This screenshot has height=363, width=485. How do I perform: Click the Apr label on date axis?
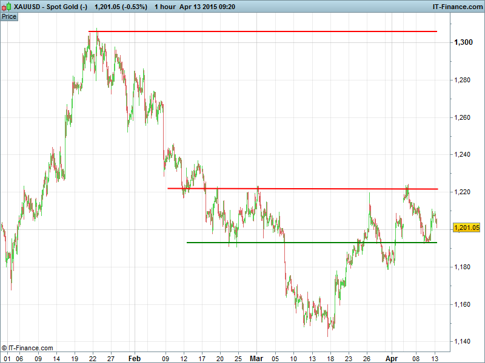392,358
